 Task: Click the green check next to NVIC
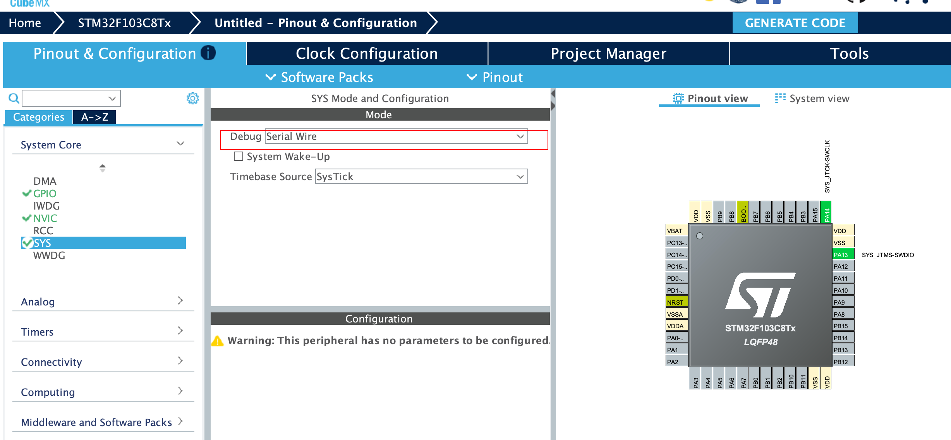pos(26,218)
